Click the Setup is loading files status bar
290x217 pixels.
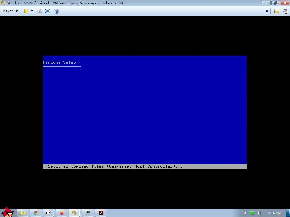(x=145, y=166)
